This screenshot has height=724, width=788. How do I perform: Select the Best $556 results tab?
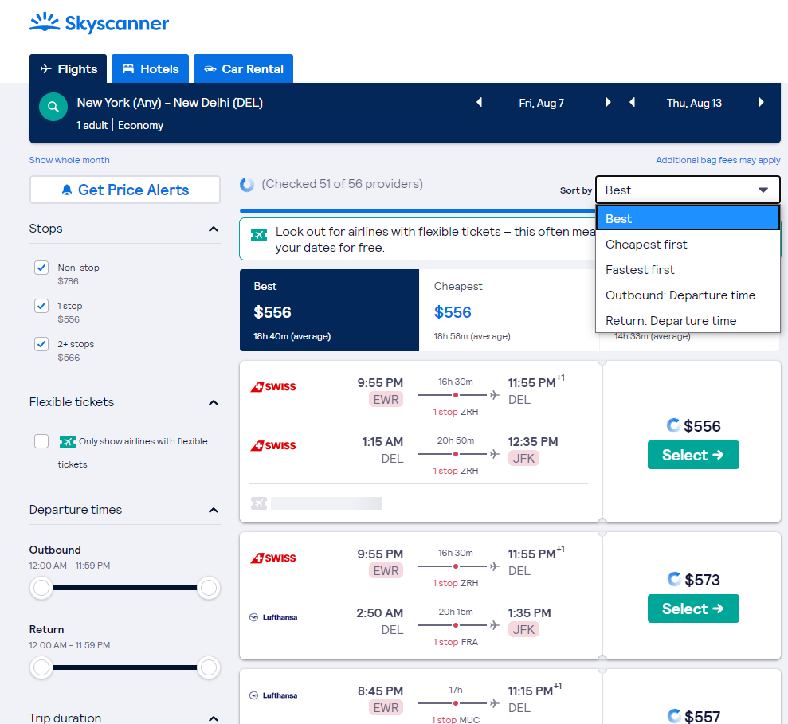pyautogui.click(x=329, y=310)
